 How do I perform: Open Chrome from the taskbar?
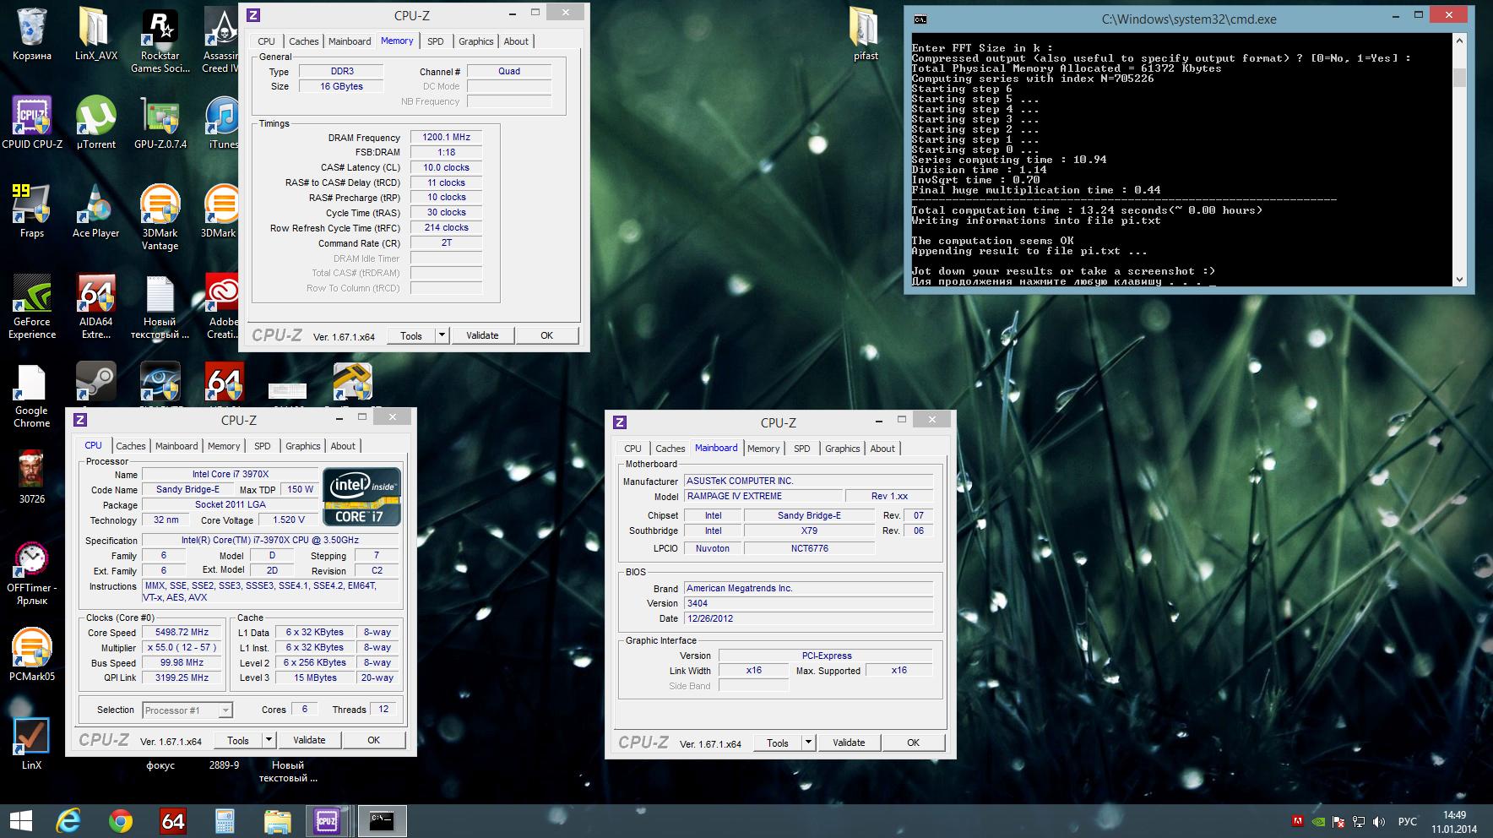click(x=121, y=821)
